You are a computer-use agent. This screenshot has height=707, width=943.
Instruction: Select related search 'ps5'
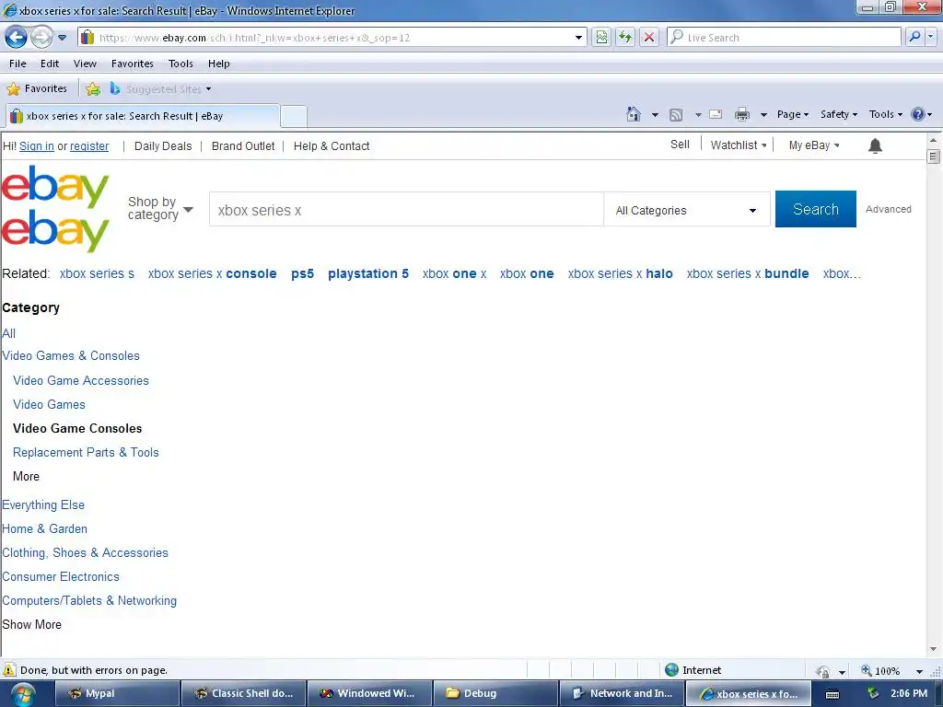click(x=302, y=273)
